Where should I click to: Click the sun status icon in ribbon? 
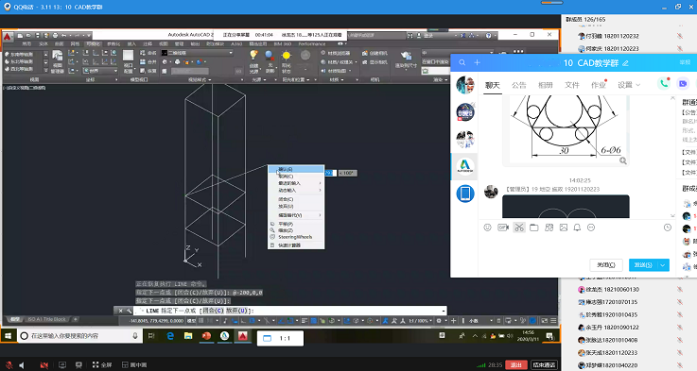click(287, 56)
